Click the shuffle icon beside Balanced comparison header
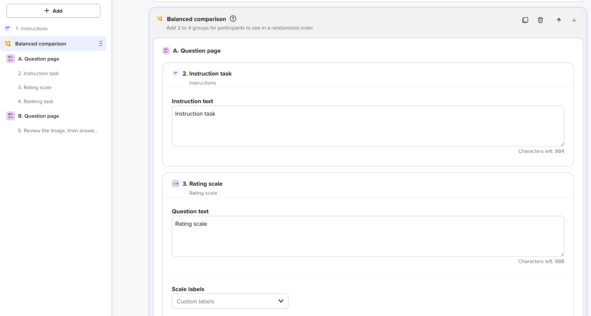 click(160, 19)
